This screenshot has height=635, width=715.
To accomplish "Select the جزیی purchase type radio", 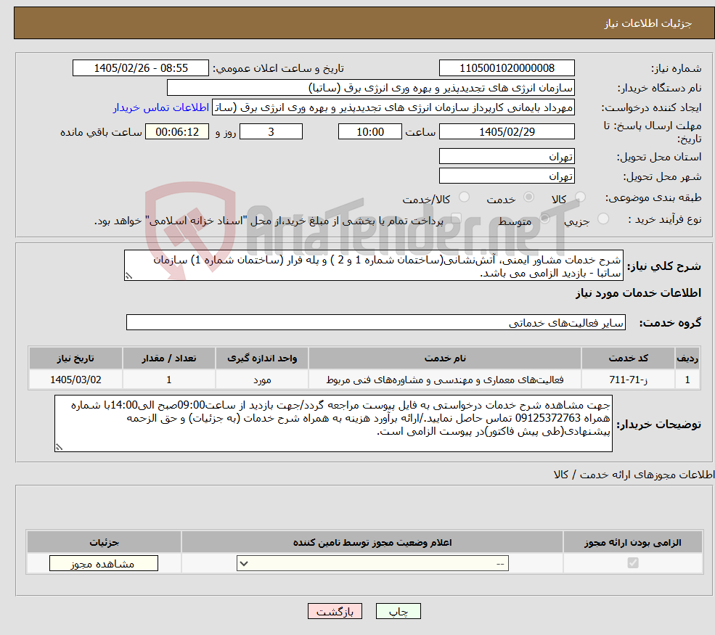I will 602,219.
